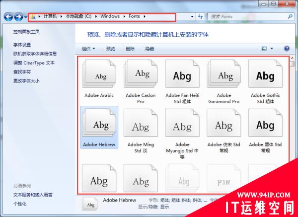
Task: Open 查找字符 link
Action: pyautogui.click(x=22, y=72)
